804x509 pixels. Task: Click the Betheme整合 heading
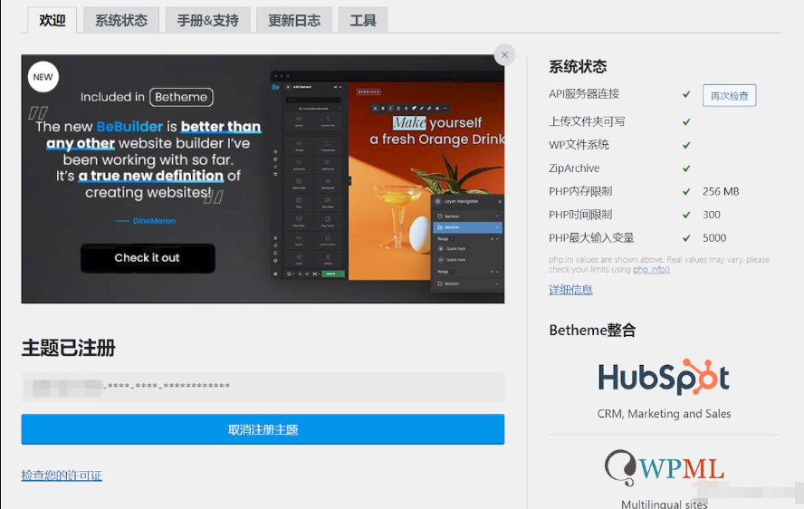click(x=592, y=330)
